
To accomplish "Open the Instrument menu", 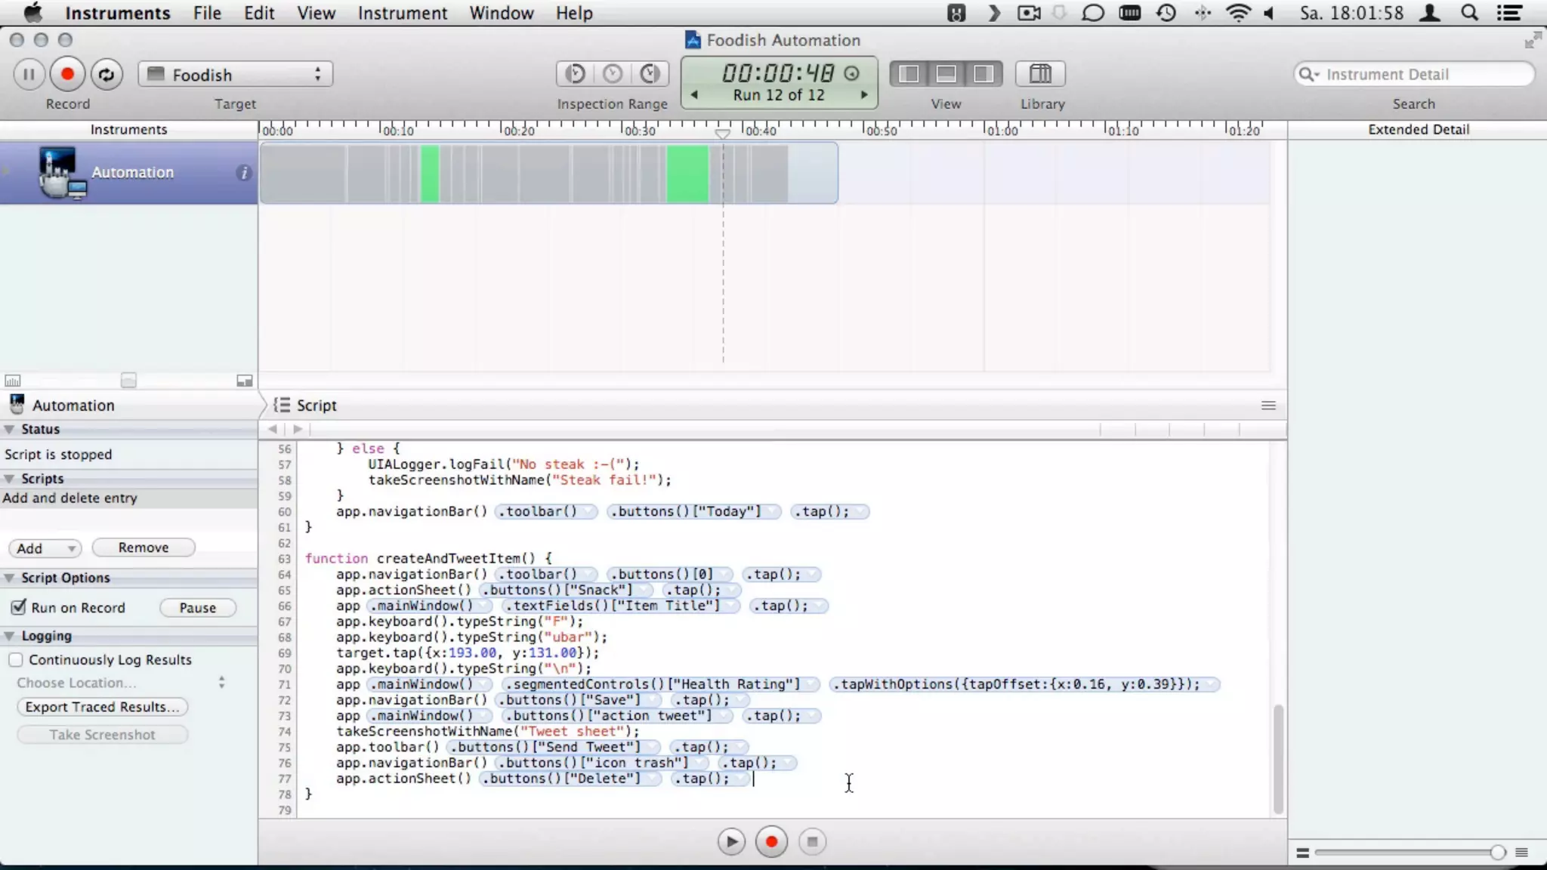I will (x=402, y=13).
